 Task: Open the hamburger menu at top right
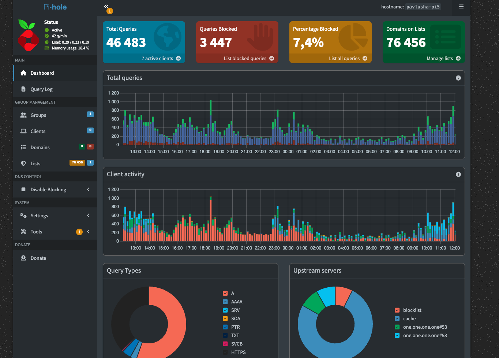pyautogui.click(x=461, y=7)
